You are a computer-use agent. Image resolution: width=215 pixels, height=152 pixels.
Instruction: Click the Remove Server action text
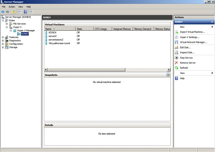pos(188,63)
